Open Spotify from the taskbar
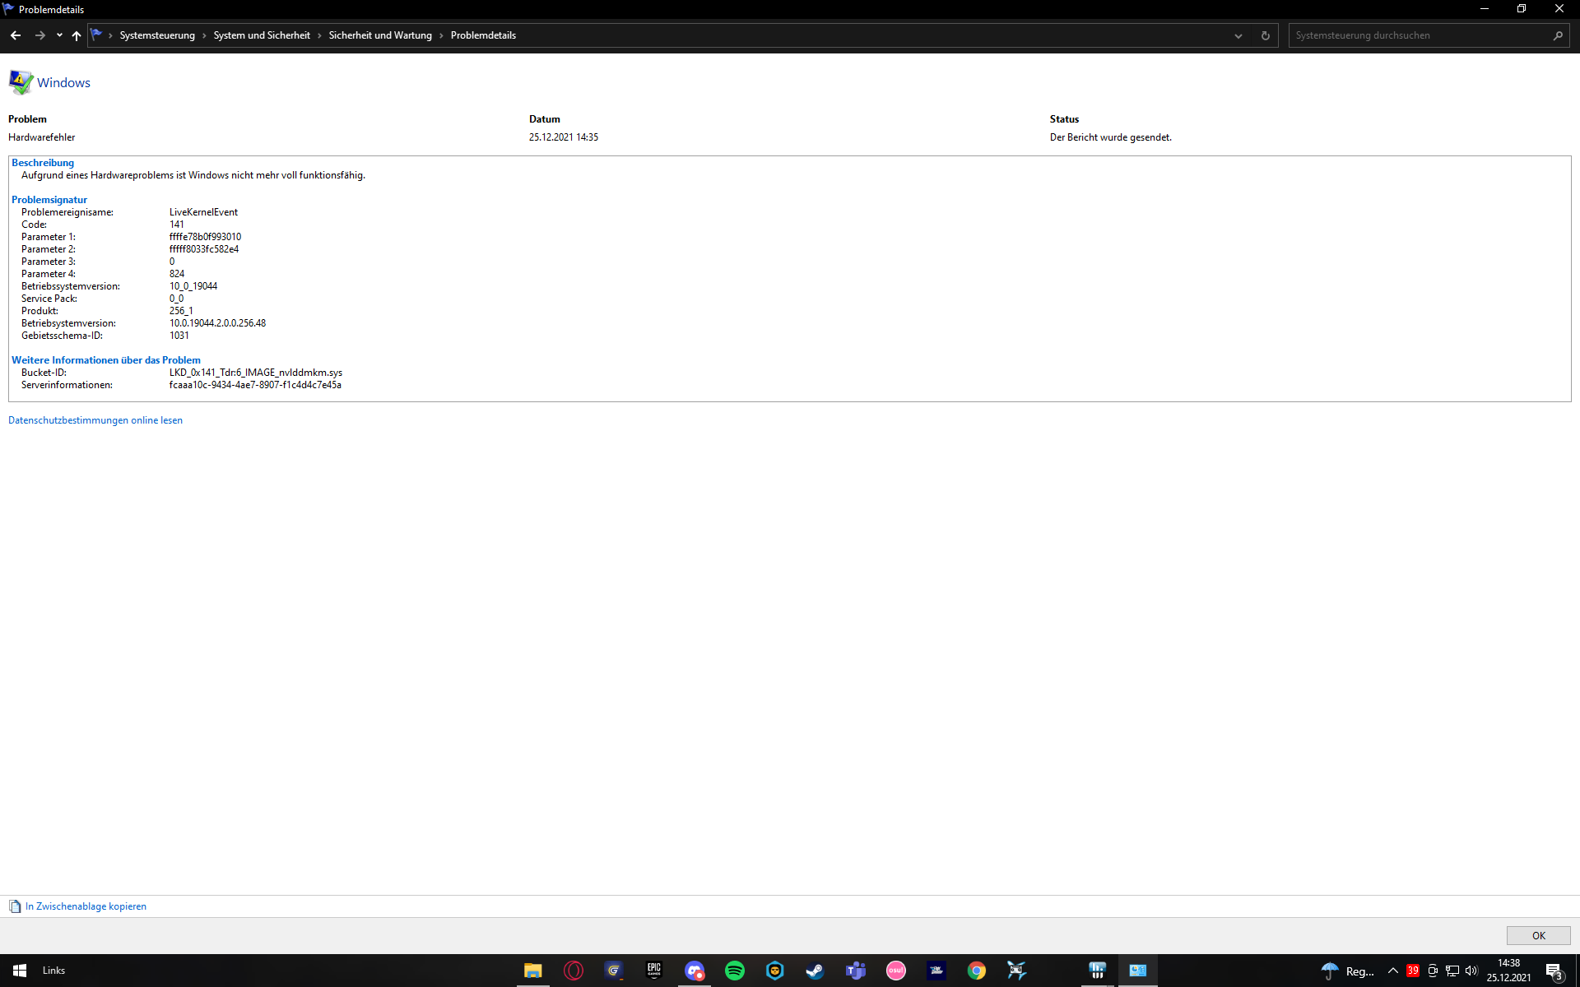The image size is (1580, 987). tap(734, 971)
